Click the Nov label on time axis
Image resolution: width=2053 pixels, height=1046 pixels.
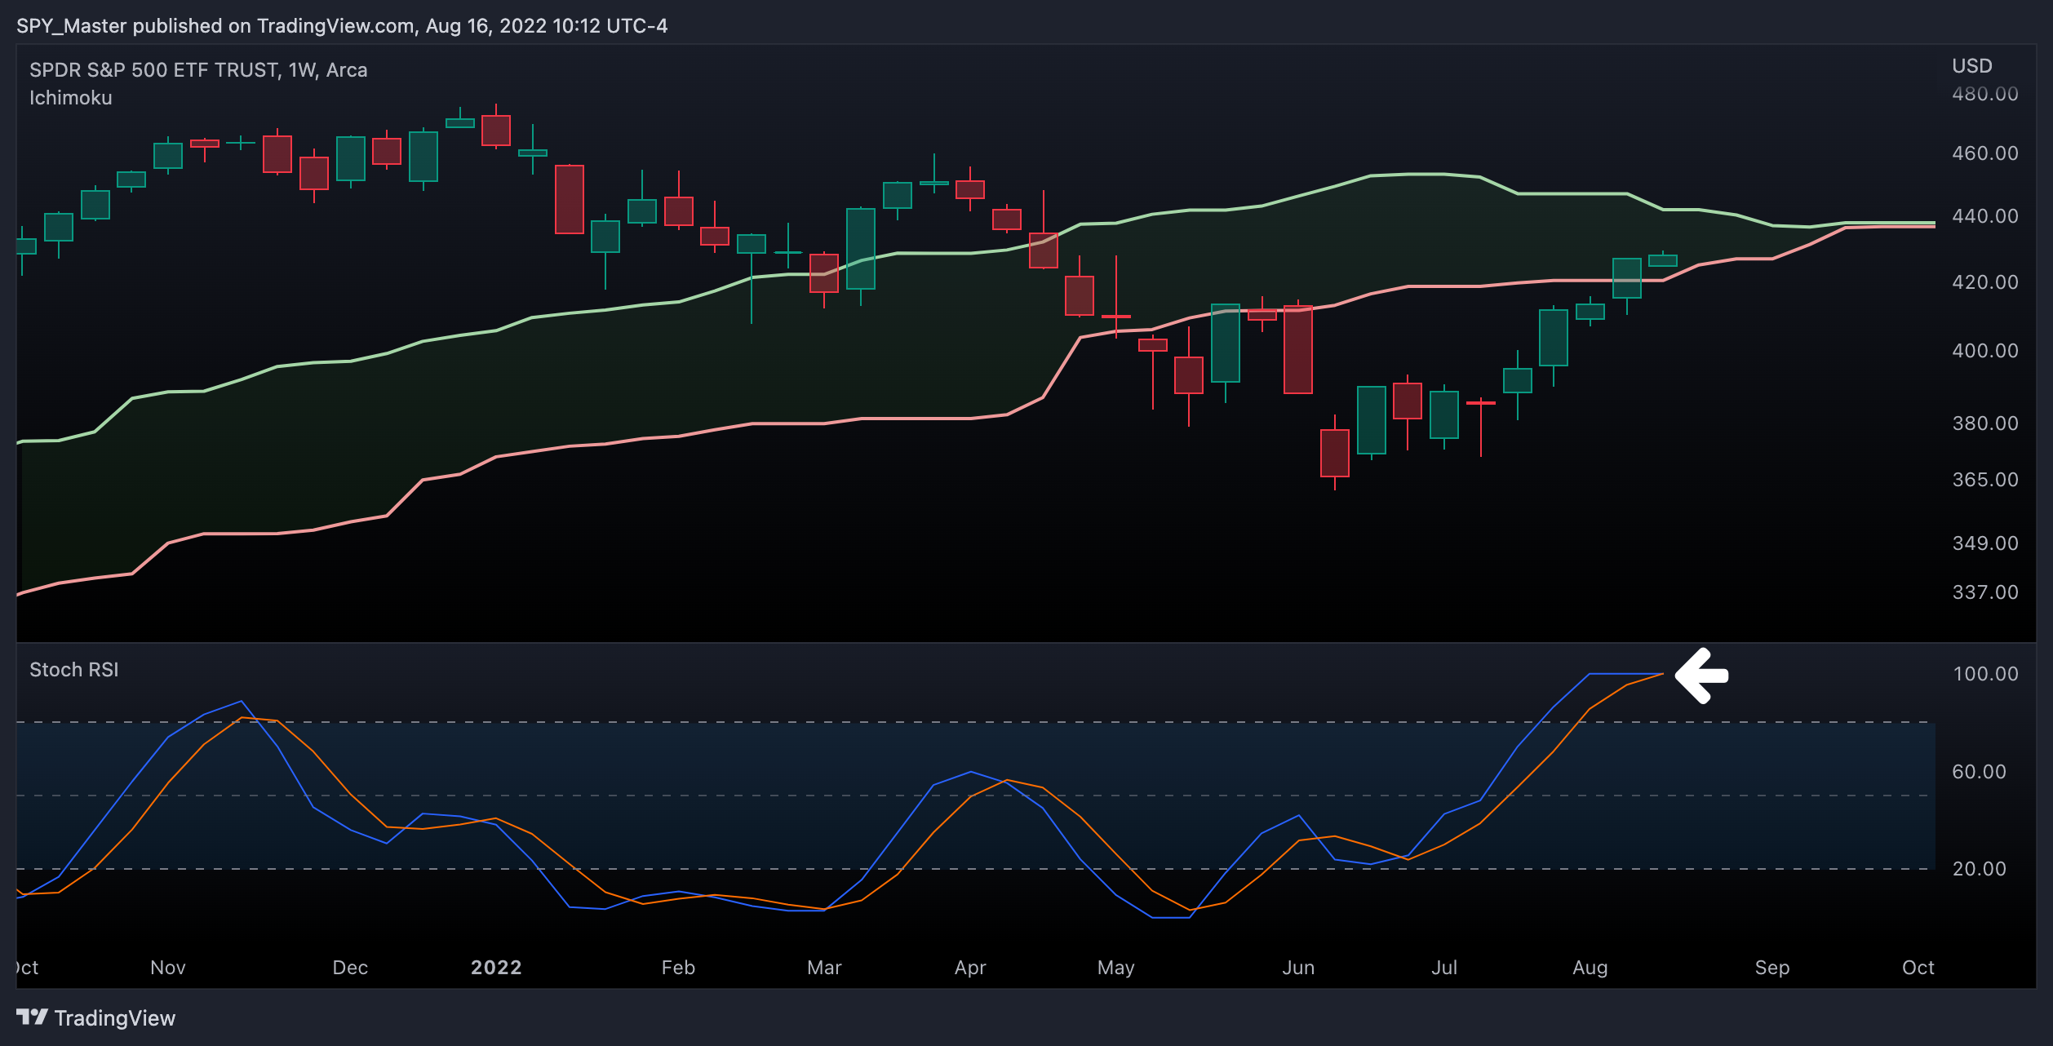(168, 968)
